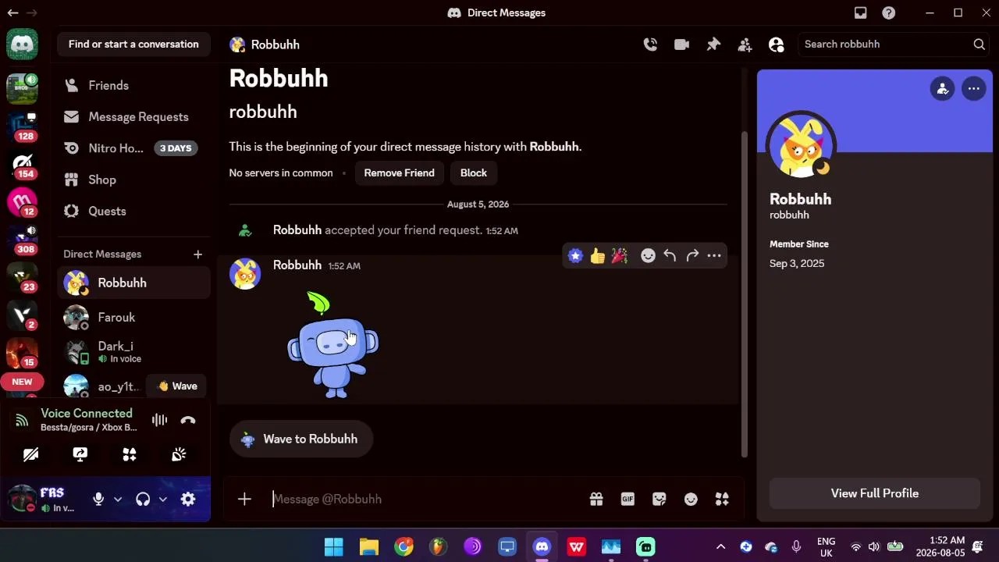Click Wave to Robbuhh button
Viewport: 999px width, 562px height.
point(300,439)
